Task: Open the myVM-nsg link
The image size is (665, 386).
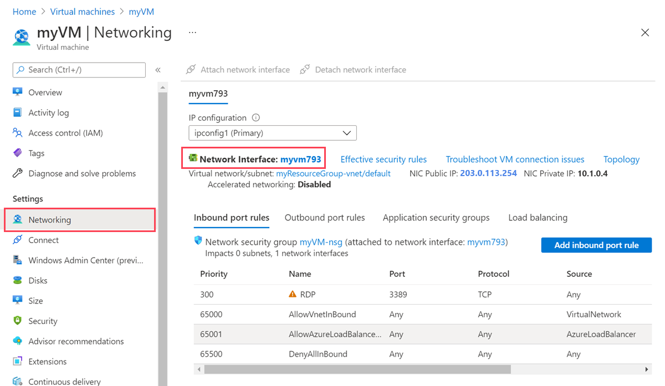Action: coord(321,242)
